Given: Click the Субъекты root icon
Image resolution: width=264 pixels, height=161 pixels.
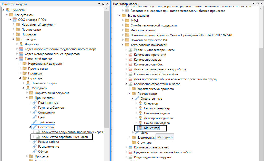Looking at the screenshot, I should click(x=8, y=10).
